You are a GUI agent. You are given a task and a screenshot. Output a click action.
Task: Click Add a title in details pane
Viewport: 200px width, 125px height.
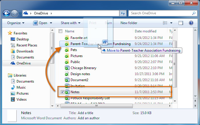click(x=85, y=113)
